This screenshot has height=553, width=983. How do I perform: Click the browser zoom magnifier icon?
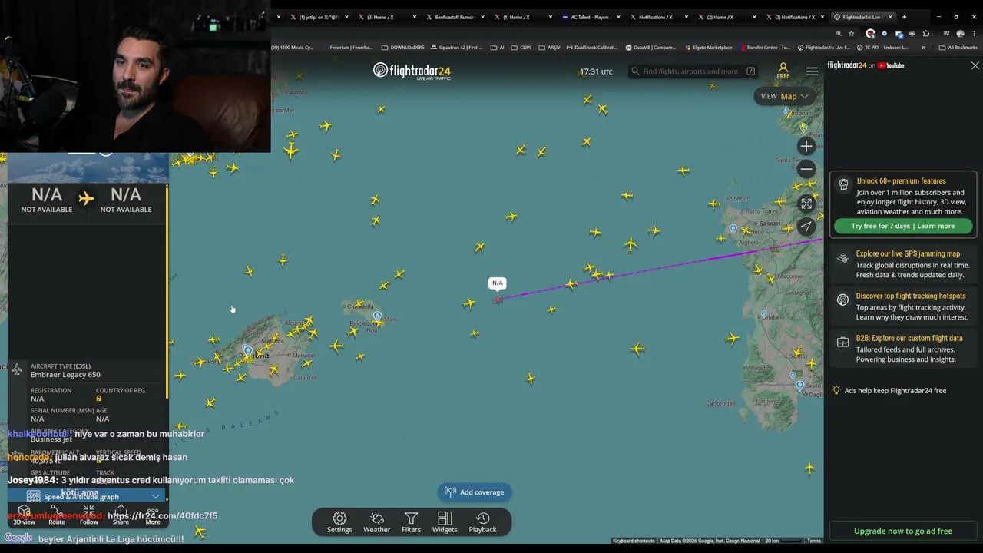click(839, 34)
